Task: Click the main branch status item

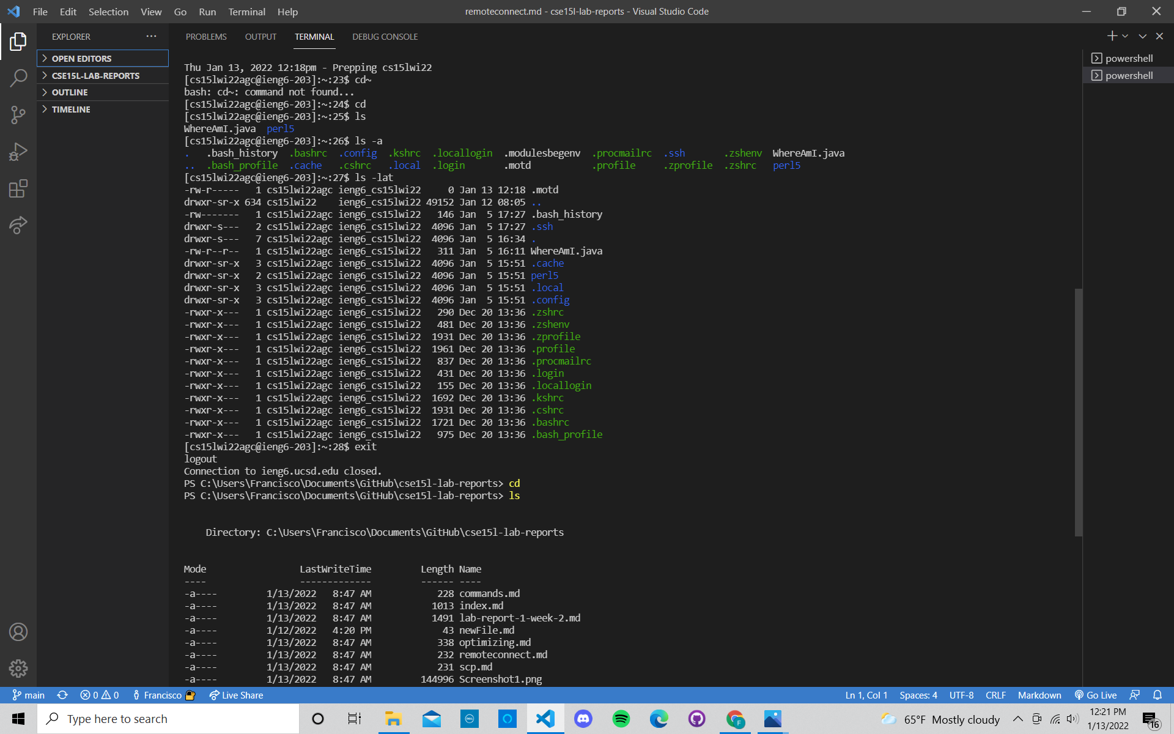Action: (29, 695)
